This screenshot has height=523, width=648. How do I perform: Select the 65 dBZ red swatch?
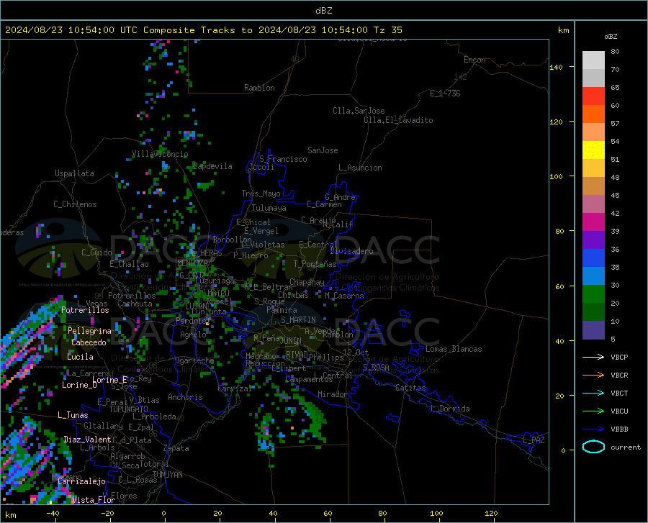pos(593,96)
